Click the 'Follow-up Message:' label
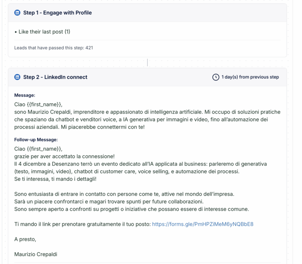 pyautogui.click(x=36, y=139)
